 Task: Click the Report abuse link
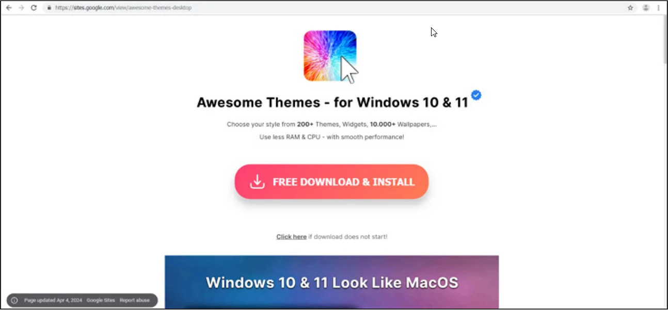pyautogui.click(x=135, y=300)
